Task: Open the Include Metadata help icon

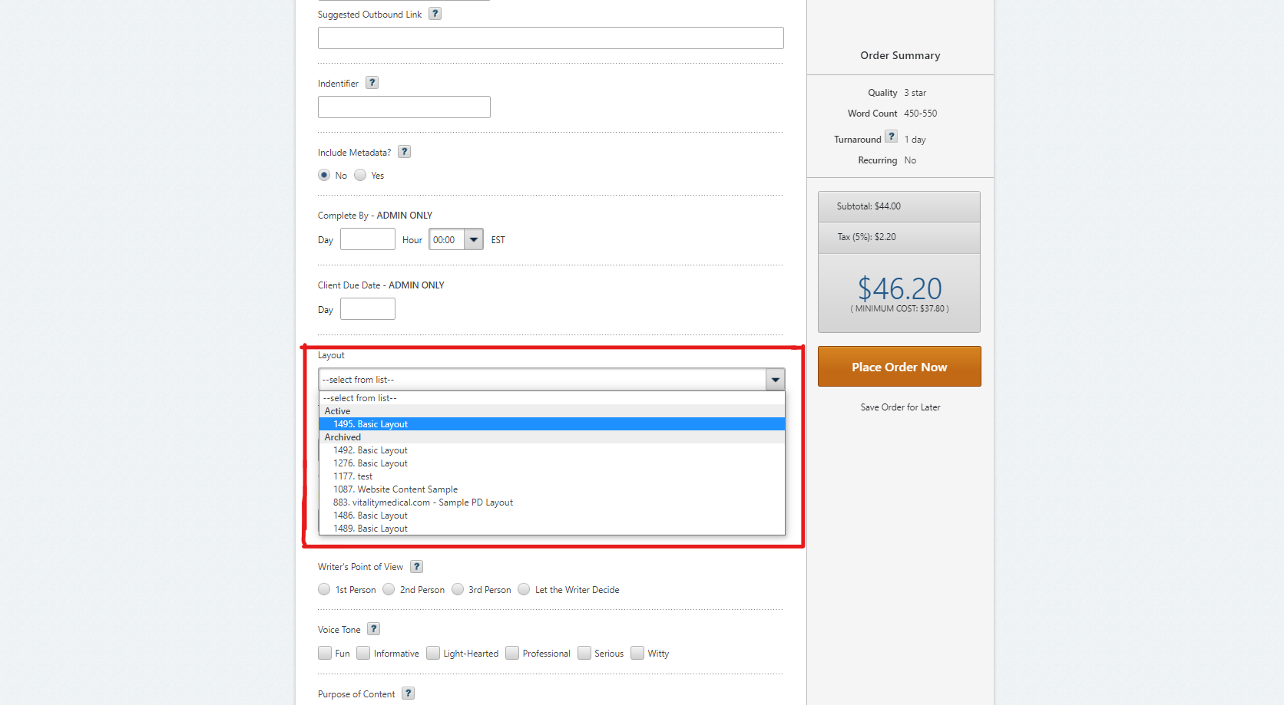Action: (x=405, y=151)
